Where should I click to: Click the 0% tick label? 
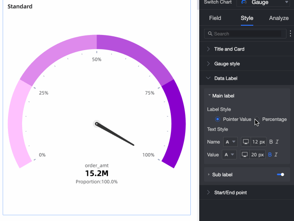[42, 155]
